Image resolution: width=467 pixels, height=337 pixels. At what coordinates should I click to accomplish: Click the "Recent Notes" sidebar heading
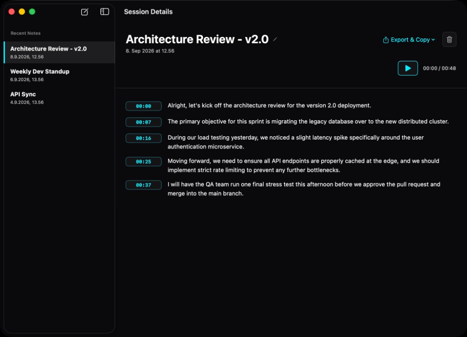tap(26, 33)
